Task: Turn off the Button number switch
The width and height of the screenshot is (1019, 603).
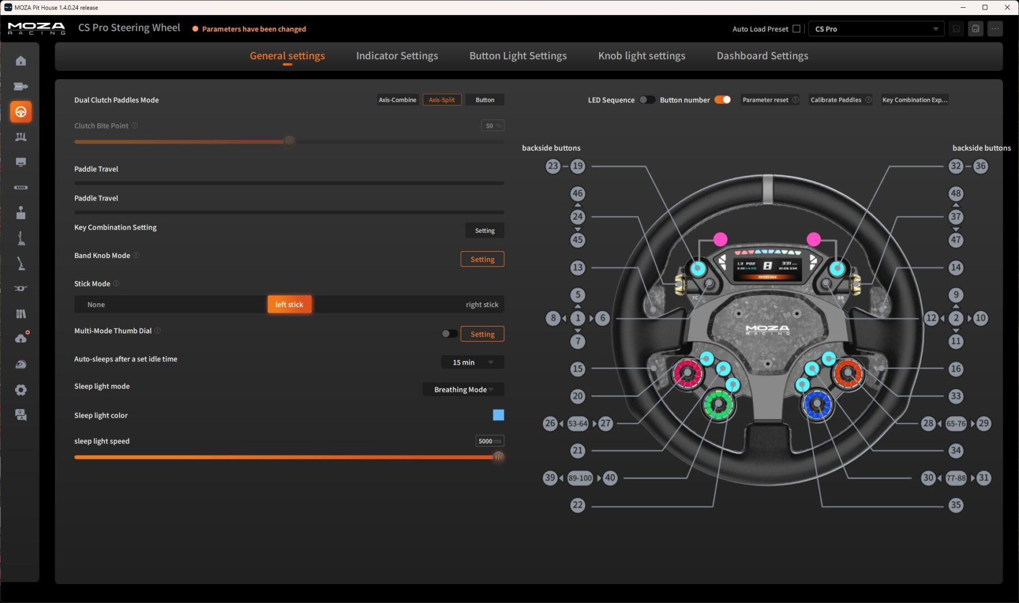Action: 723,100
